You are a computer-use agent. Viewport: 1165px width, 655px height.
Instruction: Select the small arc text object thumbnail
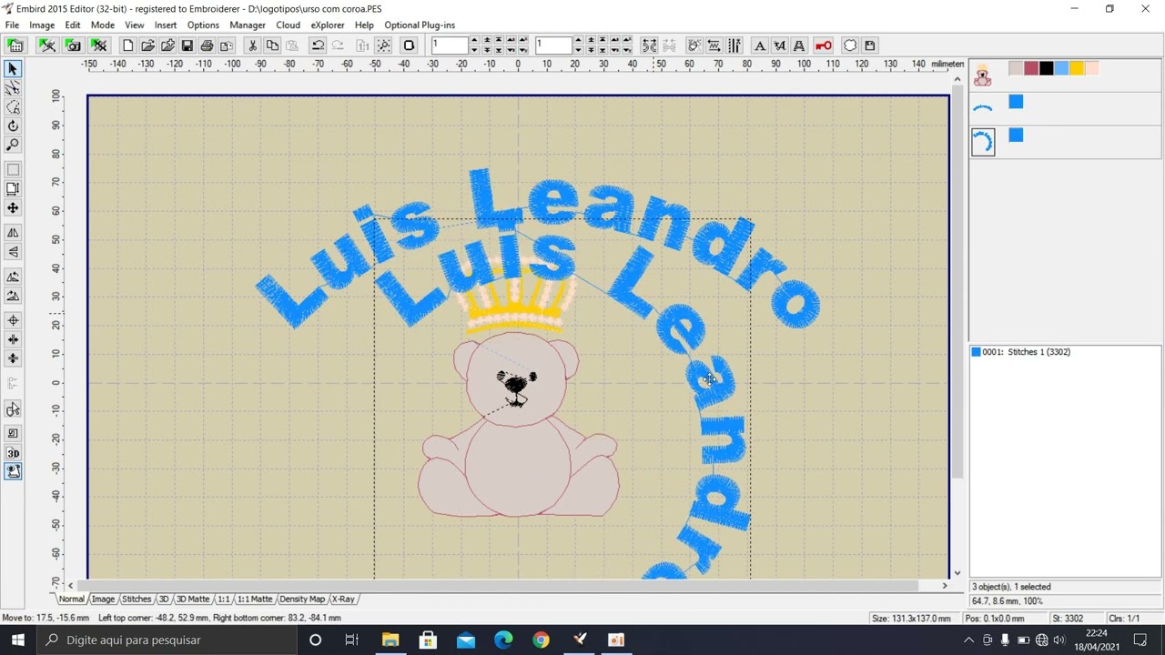tap(983, 108)
